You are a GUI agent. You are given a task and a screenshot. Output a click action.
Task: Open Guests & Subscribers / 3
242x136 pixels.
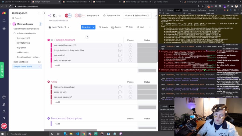137,16
